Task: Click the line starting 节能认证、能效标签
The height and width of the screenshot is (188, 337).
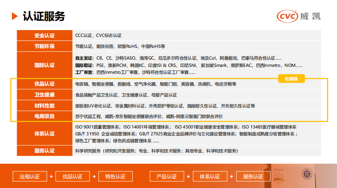Action: (120, 47)
